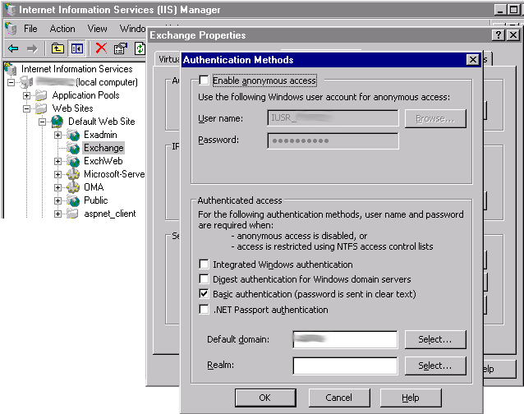Screen dimensions: 524x414
Task: Click the red Delete X toolbar icon
Action: (101, 48)
